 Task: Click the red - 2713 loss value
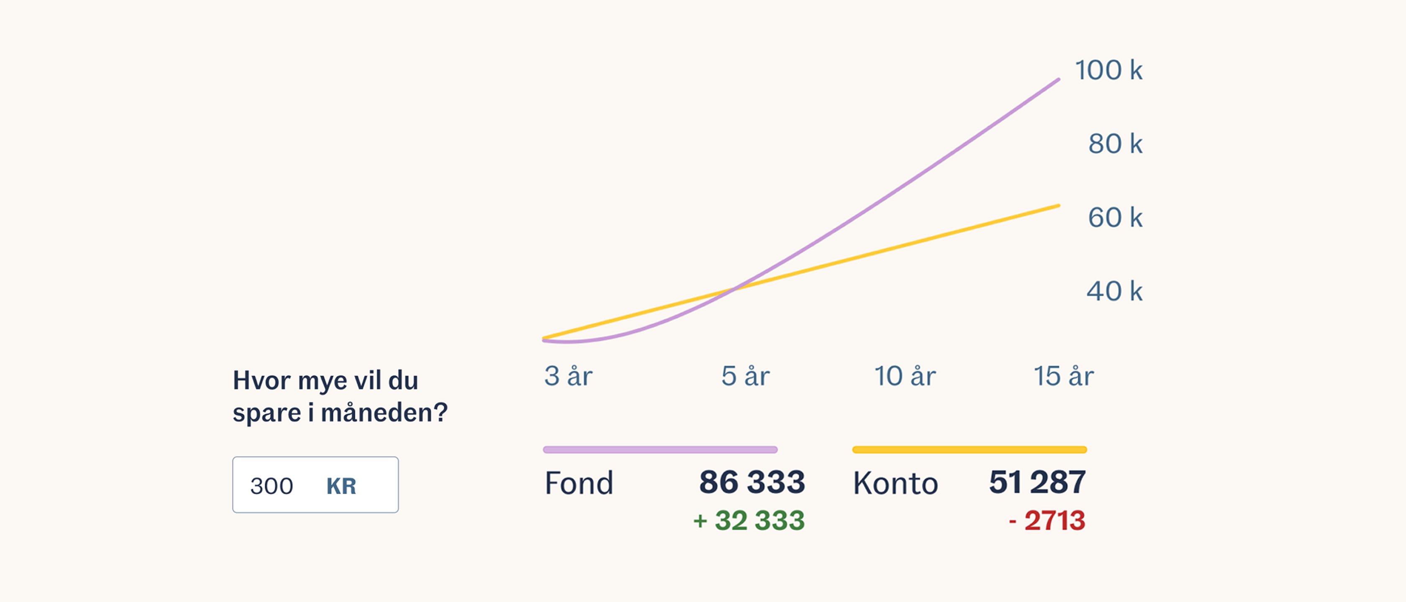point(1047,520)
